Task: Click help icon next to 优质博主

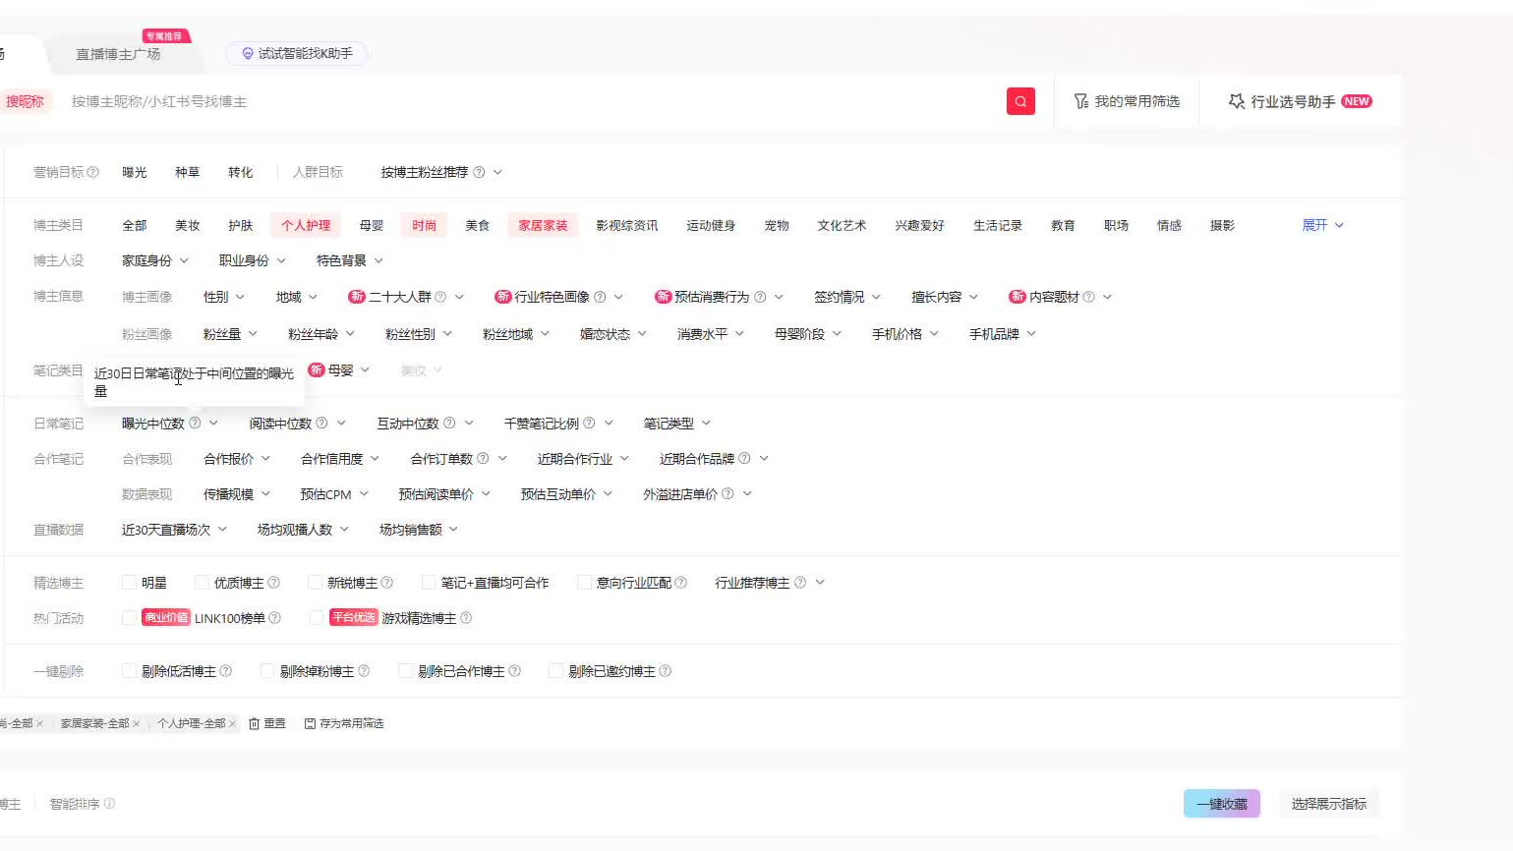Action: (274, 583)
